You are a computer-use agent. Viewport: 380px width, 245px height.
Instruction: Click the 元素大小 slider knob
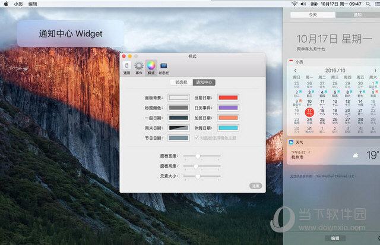click(198, 177)
